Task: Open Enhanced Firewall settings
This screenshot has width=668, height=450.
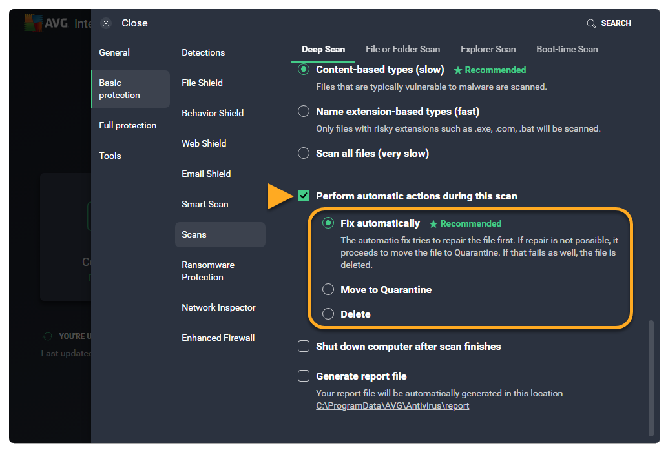Action: [x=218, y=338]
